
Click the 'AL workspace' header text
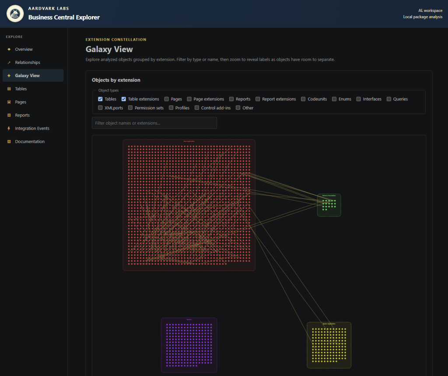pyautogui.click(x=430, y=11)
